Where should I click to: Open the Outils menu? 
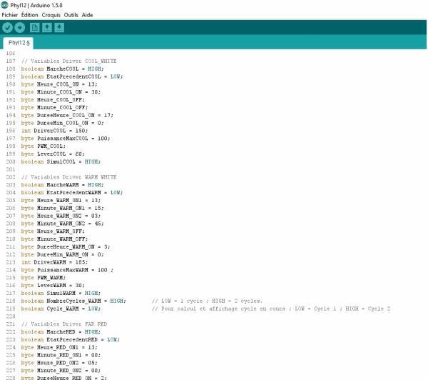point(71,15)
